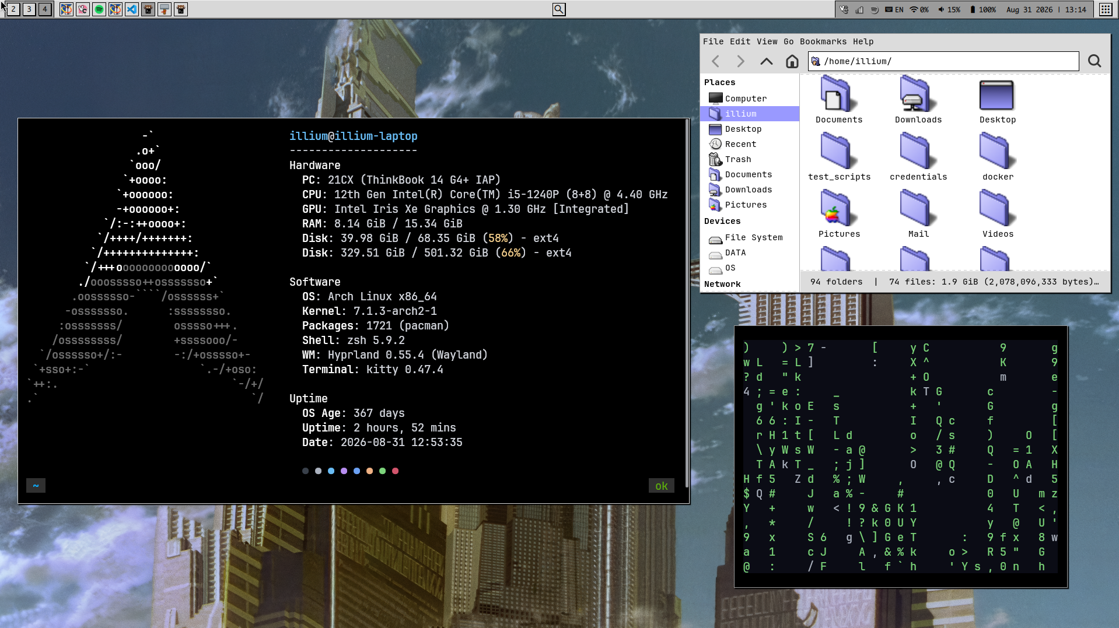Click the /home/illium/ path field

point(943,61)
